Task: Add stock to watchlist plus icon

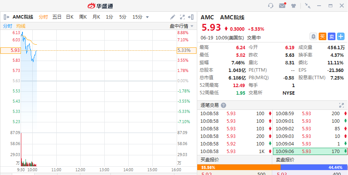Action: click(340, 36)
